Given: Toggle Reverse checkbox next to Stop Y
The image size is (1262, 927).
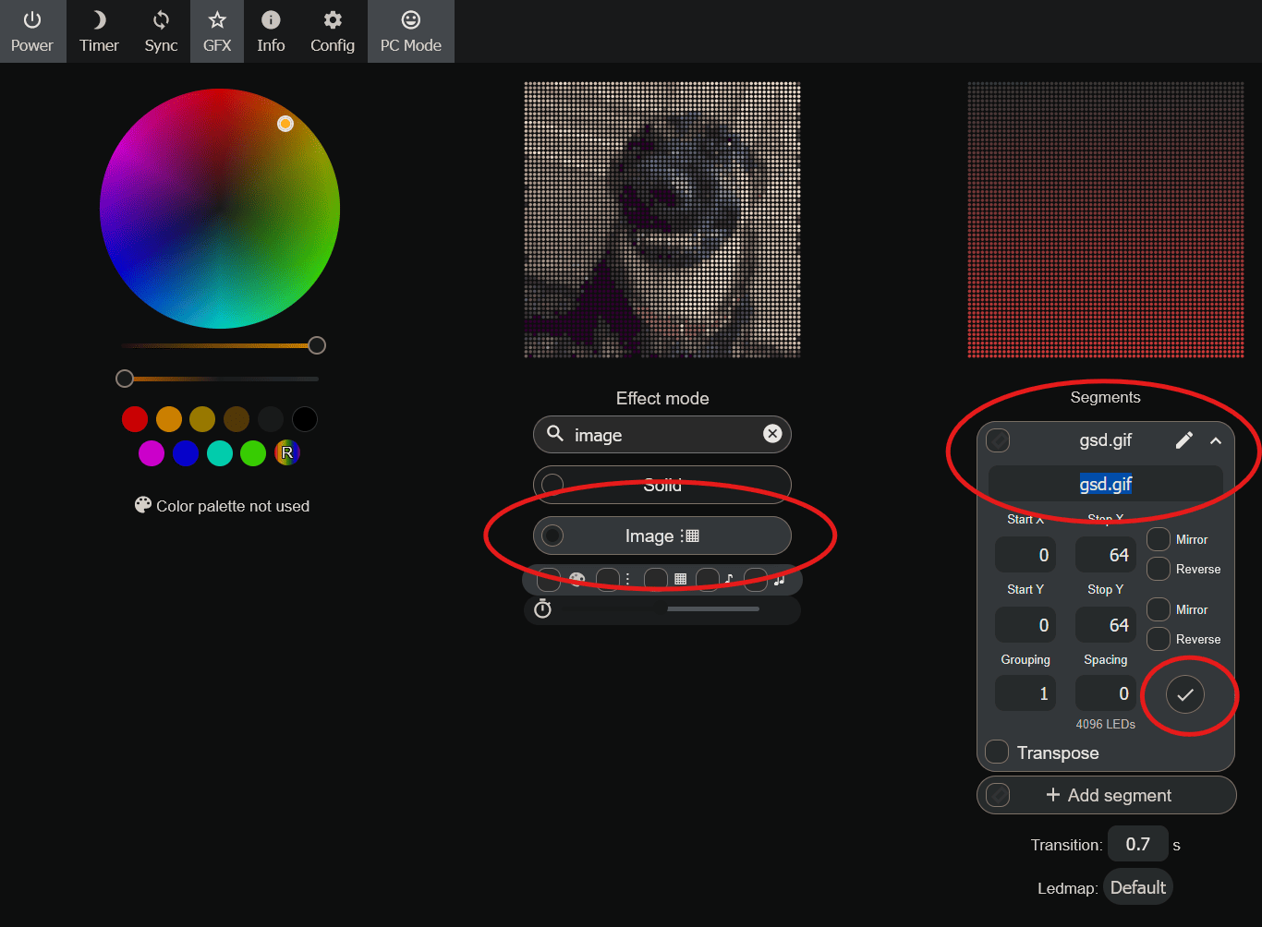Looking at the screenshot, I should pos(1159,639).
